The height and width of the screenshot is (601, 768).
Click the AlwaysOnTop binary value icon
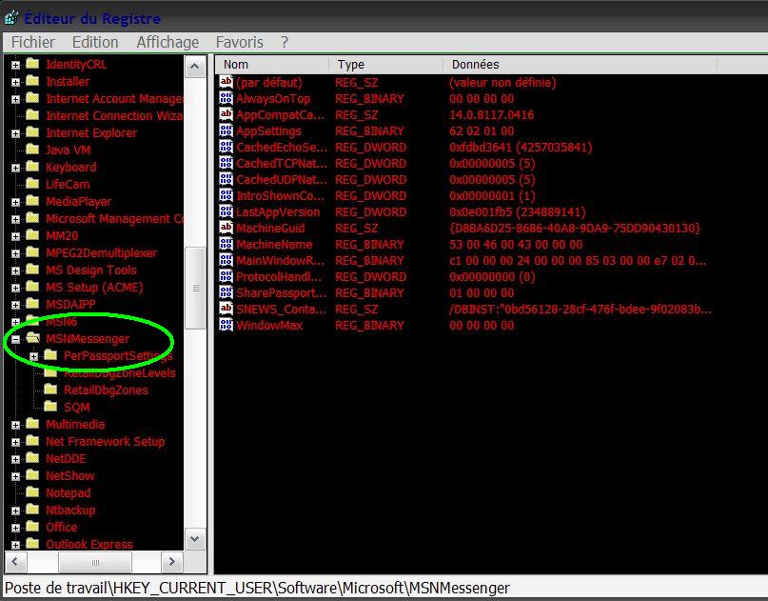click(x=226, y=99)
